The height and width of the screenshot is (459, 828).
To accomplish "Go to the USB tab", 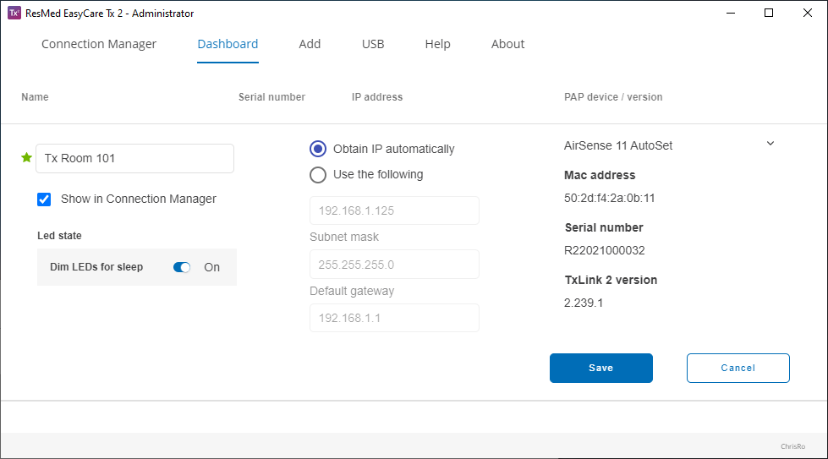I will click(x=373, y=44).
